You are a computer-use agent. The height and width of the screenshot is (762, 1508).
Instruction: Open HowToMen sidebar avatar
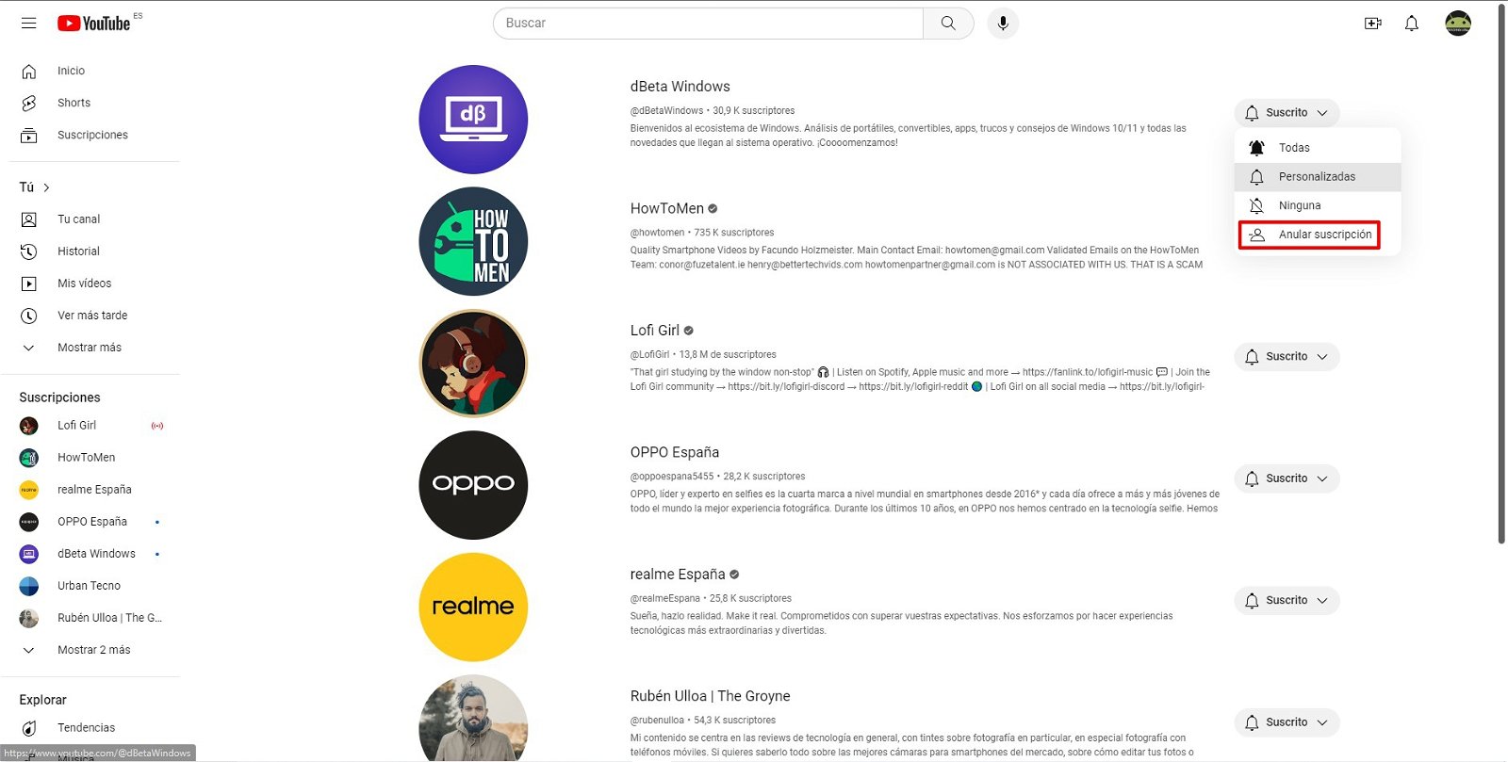[x=29, y=458]
